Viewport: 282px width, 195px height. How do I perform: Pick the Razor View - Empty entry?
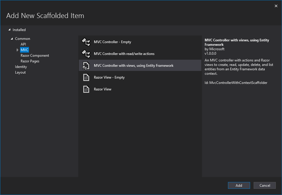pyautogui.click(x=109, y=77)
